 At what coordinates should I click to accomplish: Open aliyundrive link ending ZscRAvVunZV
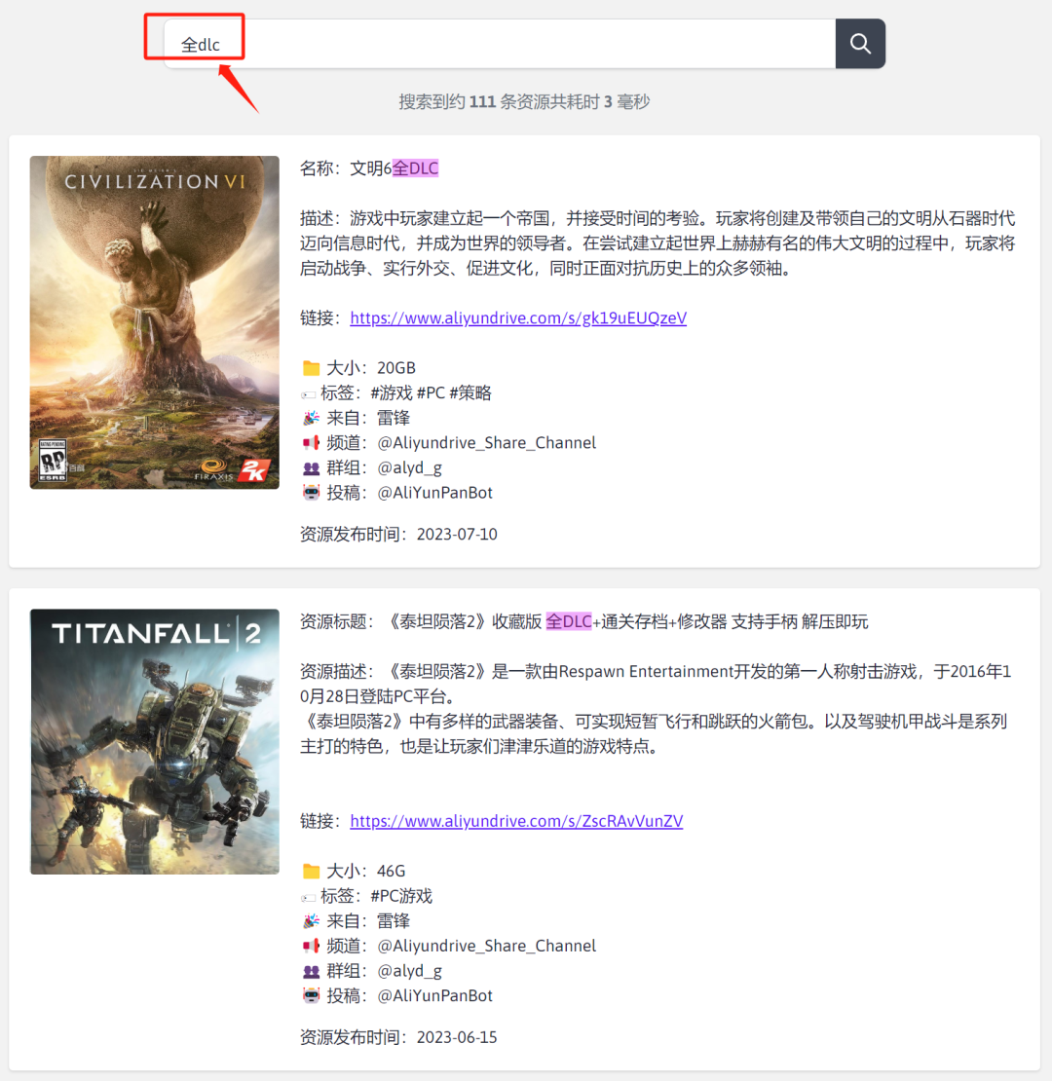(516, 821)
